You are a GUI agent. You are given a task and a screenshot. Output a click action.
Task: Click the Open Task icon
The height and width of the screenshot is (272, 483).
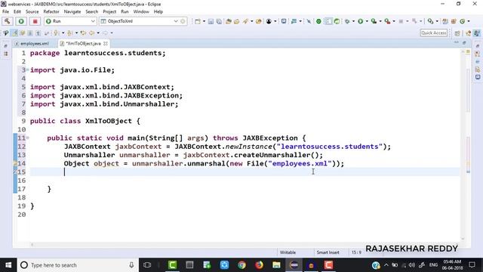point(236,21)
